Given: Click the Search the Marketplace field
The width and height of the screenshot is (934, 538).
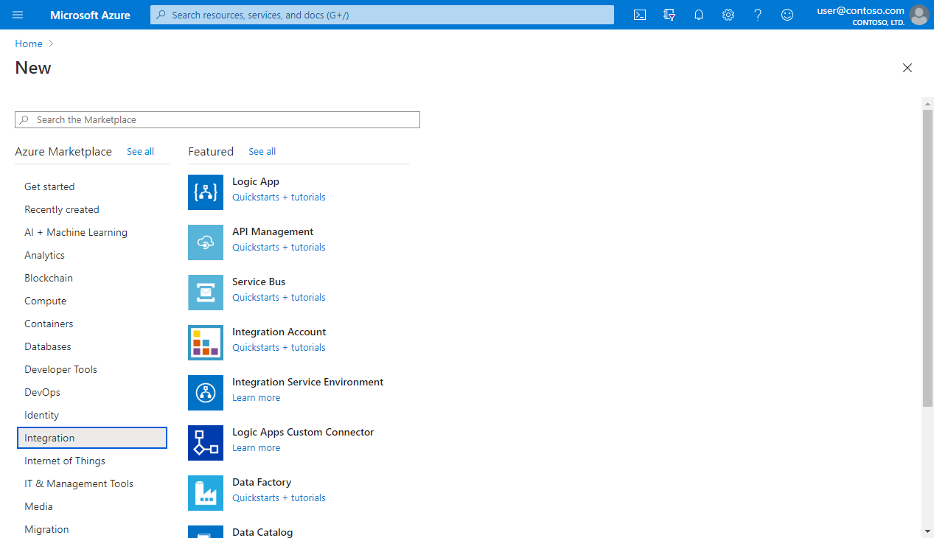Looking at the screenshot, I should point(217,119).
